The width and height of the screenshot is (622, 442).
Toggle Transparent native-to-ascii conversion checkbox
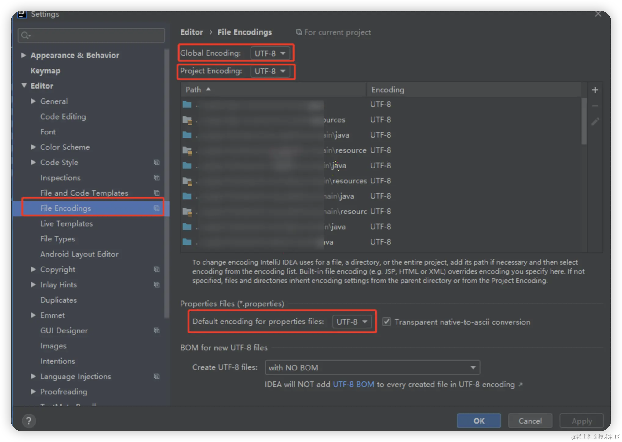coord(386,322)
